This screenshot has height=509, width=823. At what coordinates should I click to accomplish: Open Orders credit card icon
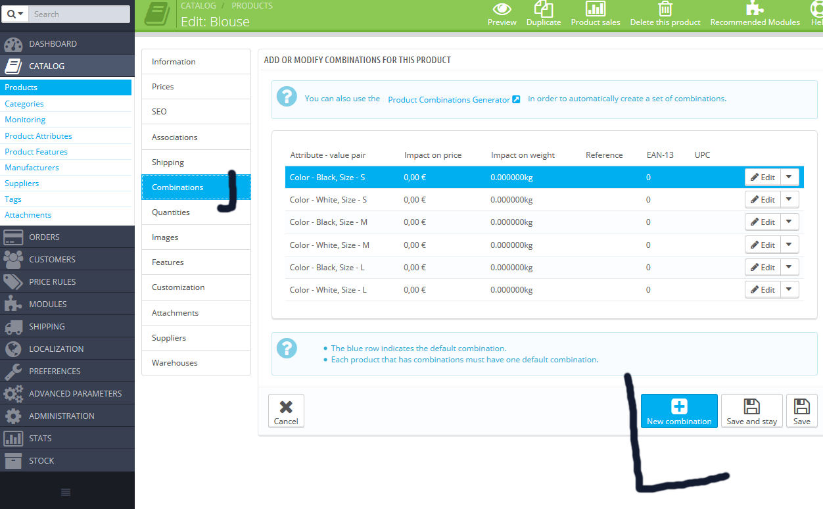pyautogui.click(x=13, y=237)
